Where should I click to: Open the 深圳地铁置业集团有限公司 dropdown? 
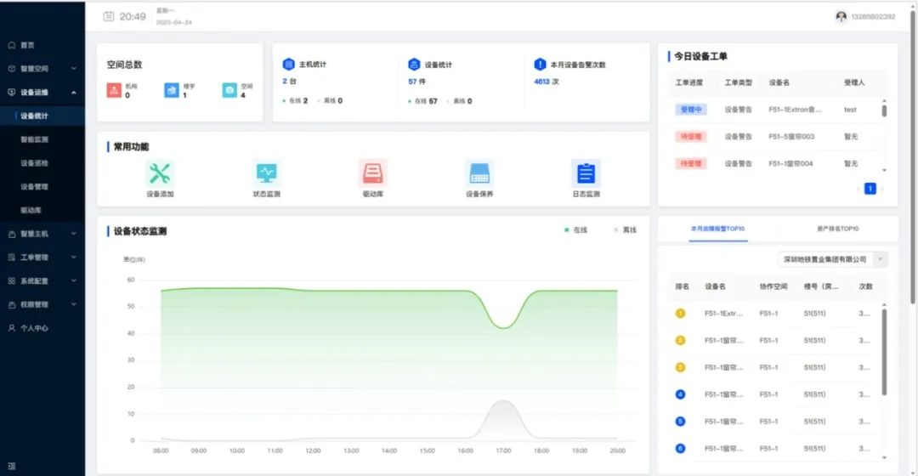pos(832,259)
